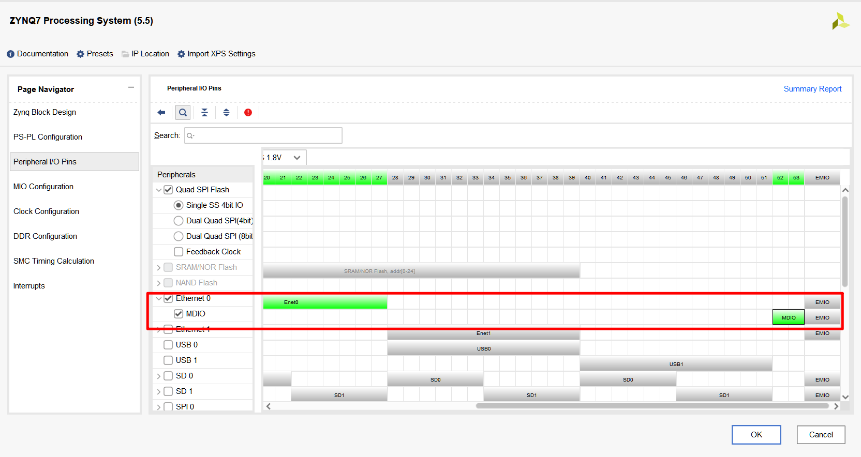861x457 pixels.
Task: Click the scroll left arrow of pin grid
Action: click(x=269, y=406)
